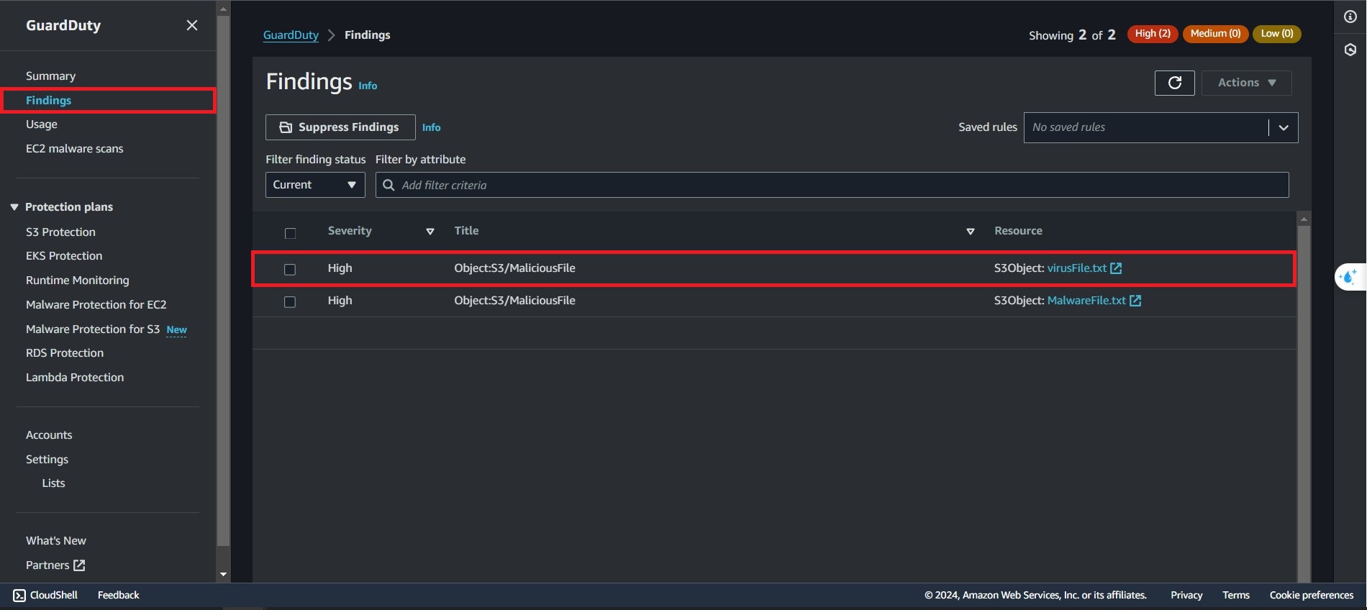The image size is (1367, 610).
Task: Open the Current finding status dropdown
Action: pos(315,185)
